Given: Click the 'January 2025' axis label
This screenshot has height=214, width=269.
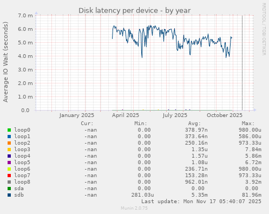Looking at the screenshot, I should [77, 115].
